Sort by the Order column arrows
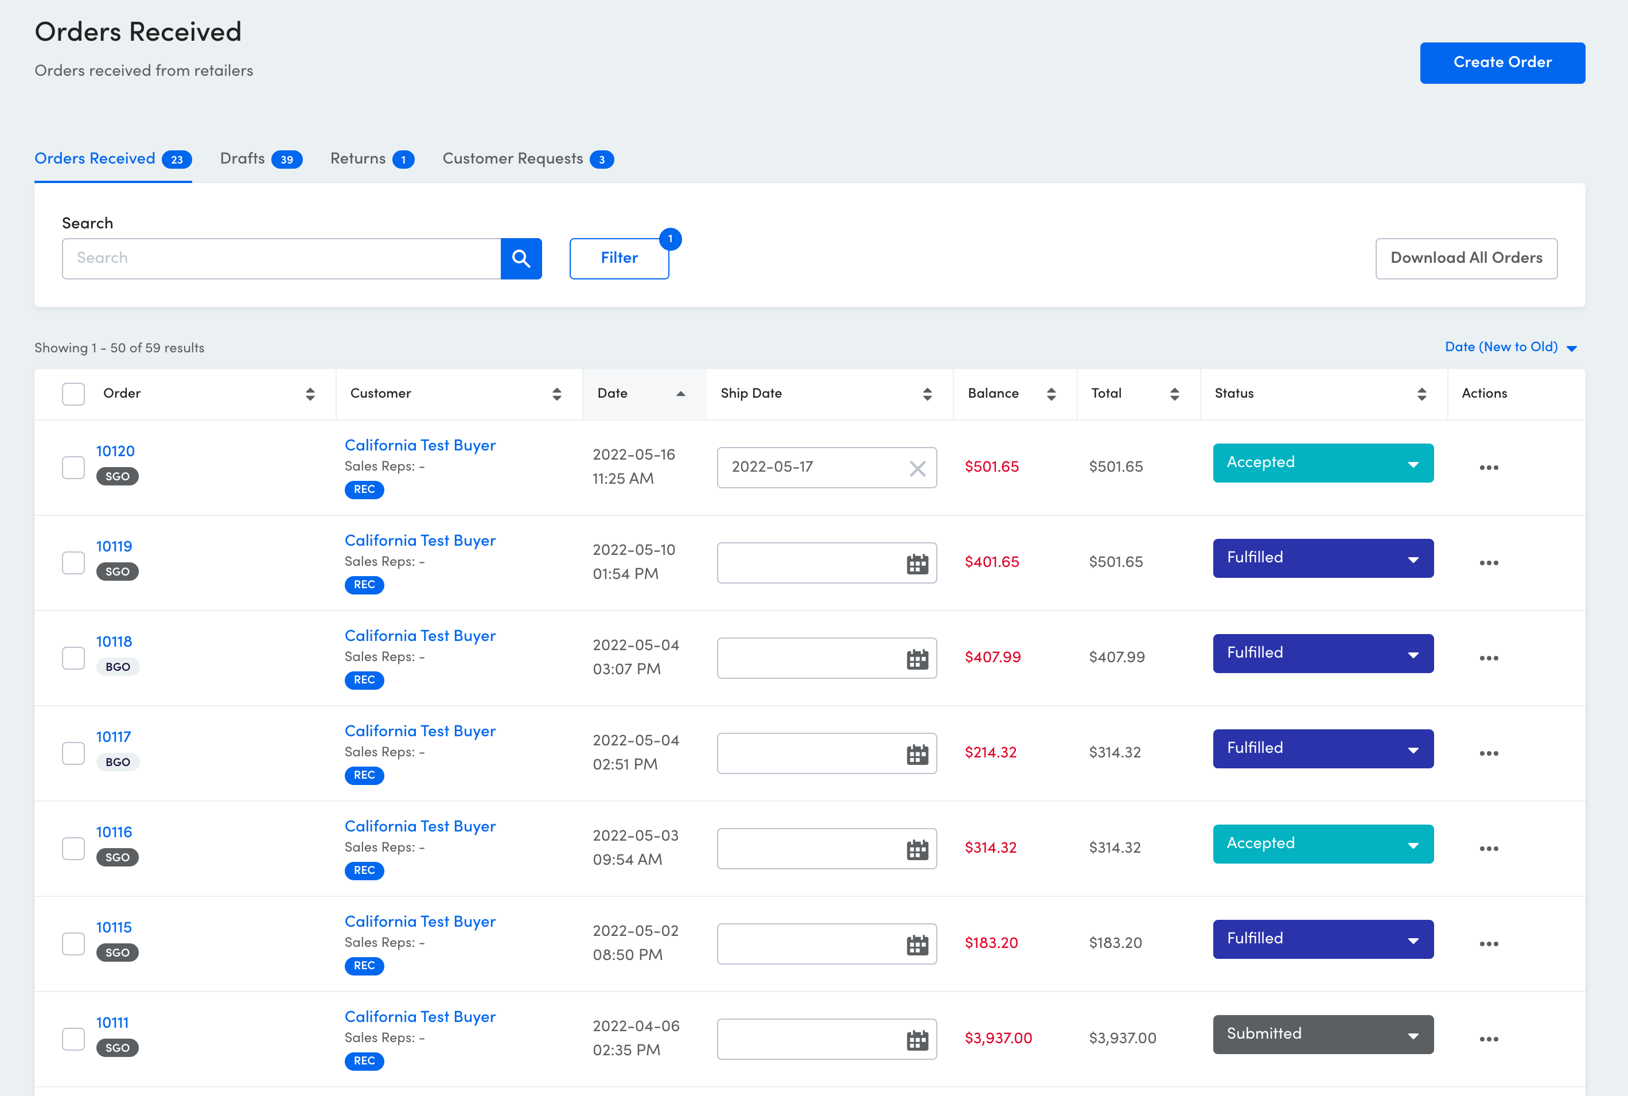This screenshot has width=1628, height=1096. coord(310,394)
